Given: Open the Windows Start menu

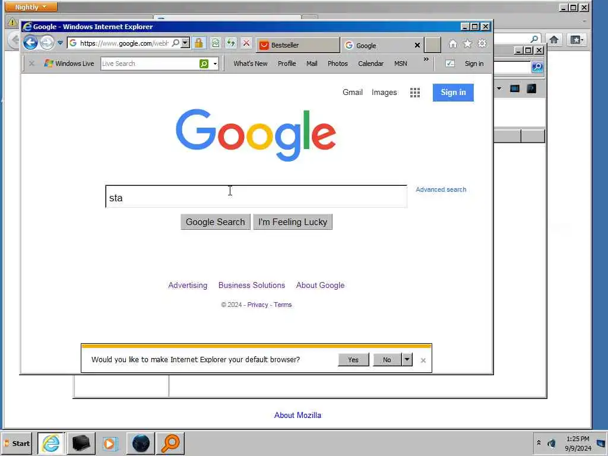Looking at the screenshot, I should click(17, 443).
